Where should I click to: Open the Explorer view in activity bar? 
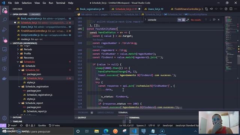coord(4,10)
